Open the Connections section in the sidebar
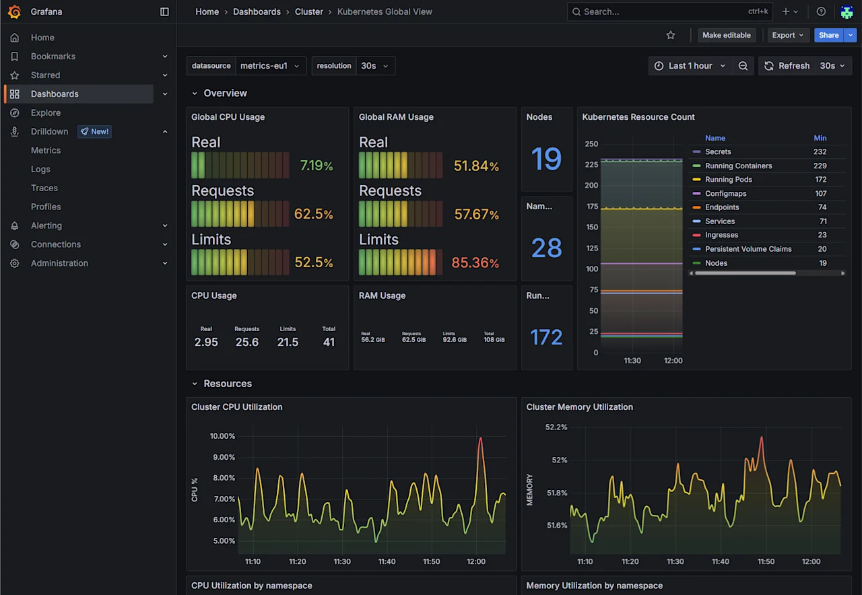862x595 pixels. coord(55,244)
